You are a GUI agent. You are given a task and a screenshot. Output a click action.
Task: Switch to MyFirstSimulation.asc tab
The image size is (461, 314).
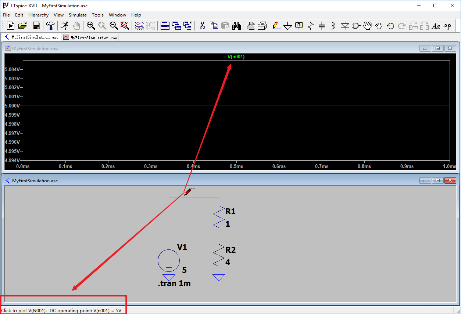[x=31, y=37]
